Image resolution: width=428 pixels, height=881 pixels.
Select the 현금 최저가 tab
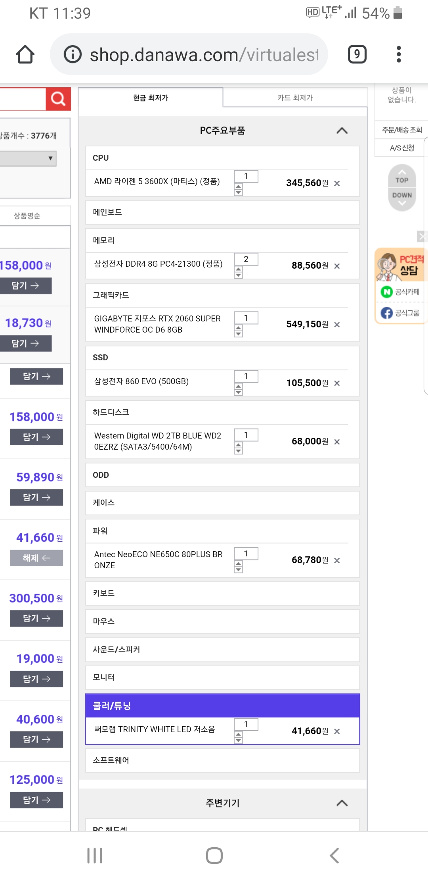point(151,98)
